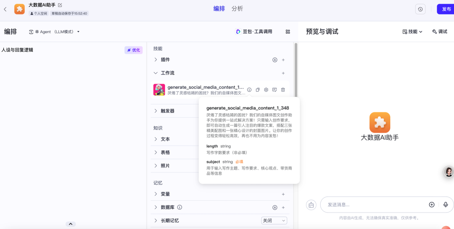Click the 草稿自动保存于15:52:40 status
This screenshot has height=229, width=454.
coord(69,13)
